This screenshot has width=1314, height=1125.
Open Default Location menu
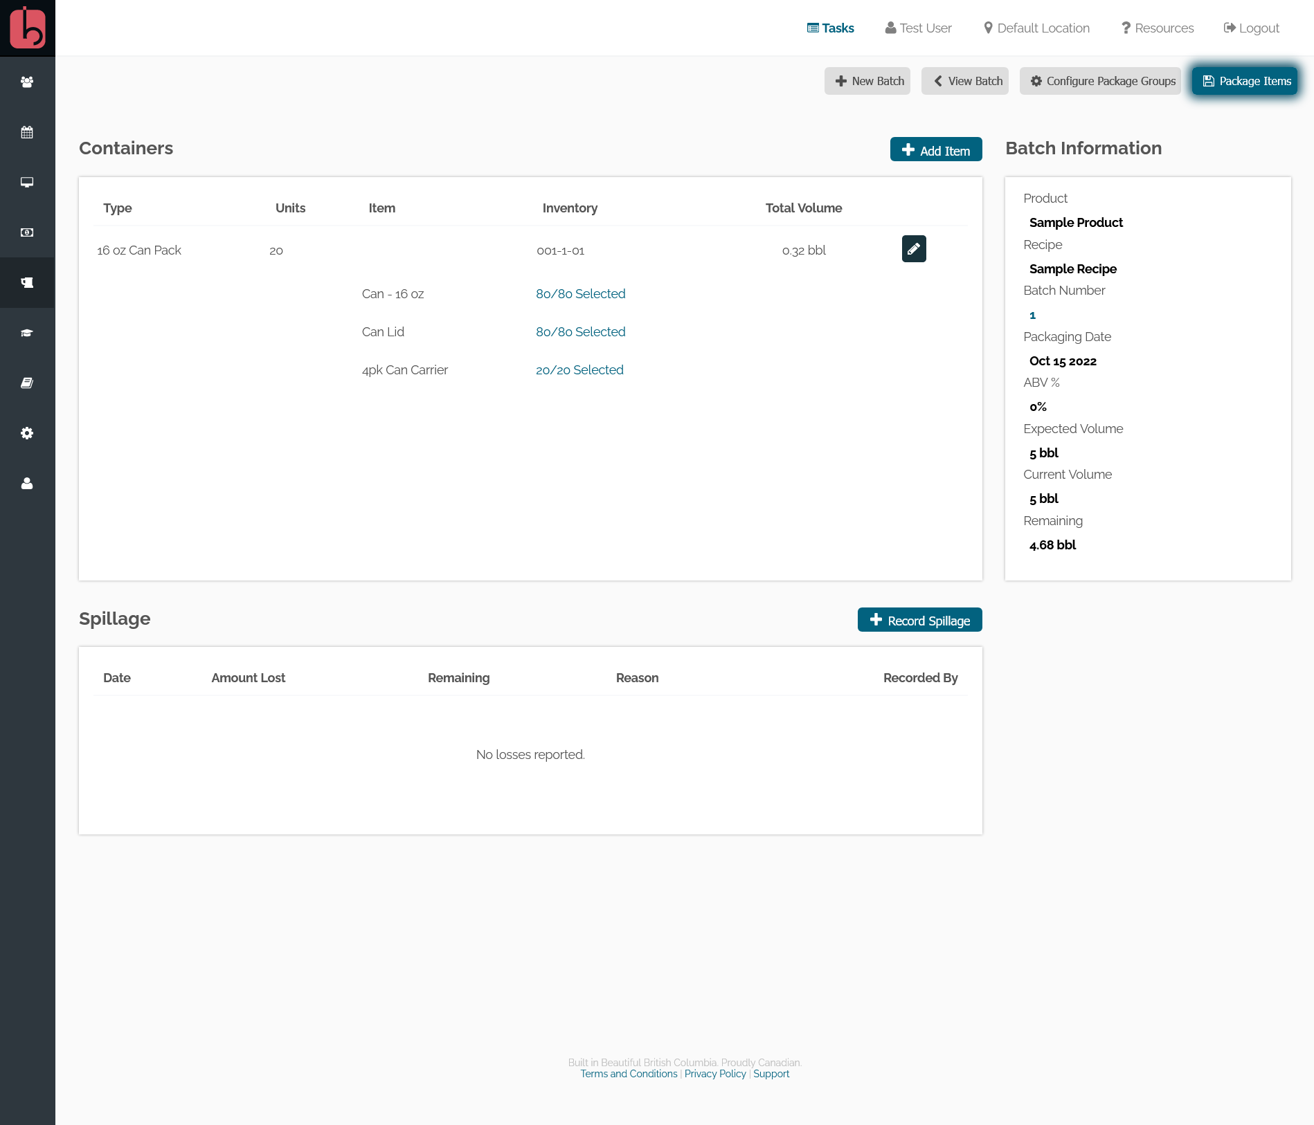pyautogui.click(x=1036, y=28)
